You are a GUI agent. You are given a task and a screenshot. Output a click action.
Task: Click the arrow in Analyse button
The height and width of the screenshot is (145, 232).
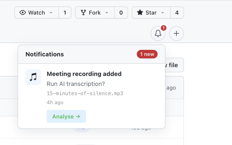78,117
